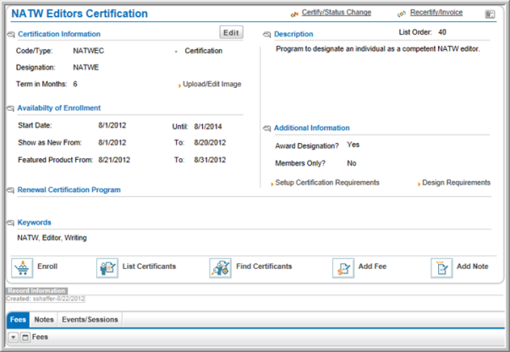Click the Availability of Enrollment heading
This screenshot has width=510, height=352.
pos(59,108)
